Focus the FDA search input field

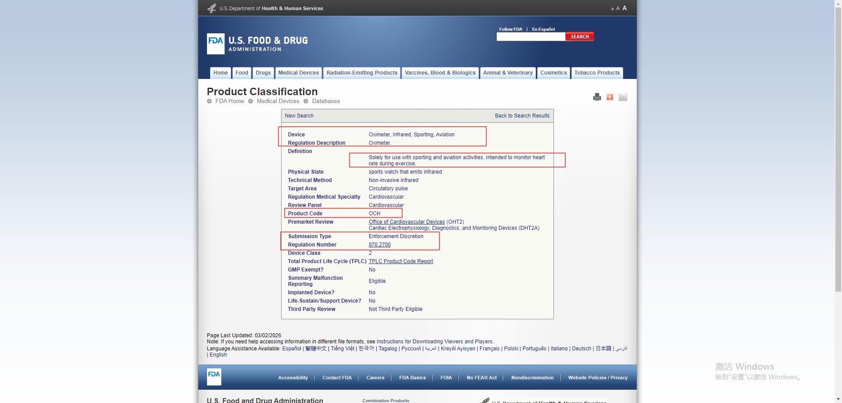[x=531, y=37]
